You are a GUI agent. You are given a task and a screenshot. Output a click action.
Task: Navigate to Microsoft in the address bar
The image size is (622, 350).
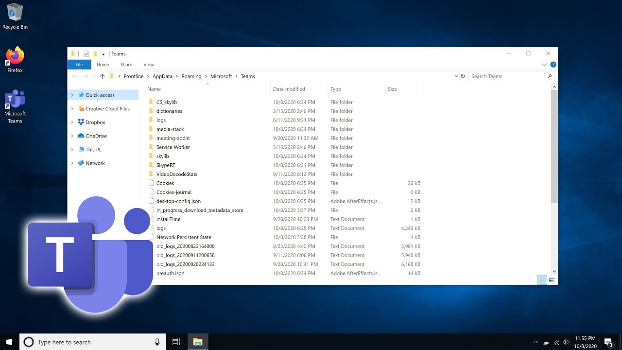click(x=221, y=76)
